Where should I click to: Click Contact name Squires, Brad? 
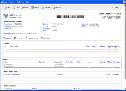93,24
